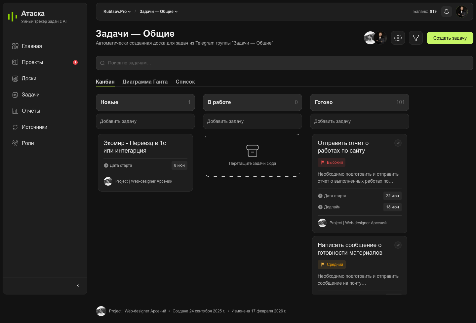This screenshot has height=323, width=476.
Task: Toggle completion check on Написать сообщение card
Action: [x=398, y=245]
